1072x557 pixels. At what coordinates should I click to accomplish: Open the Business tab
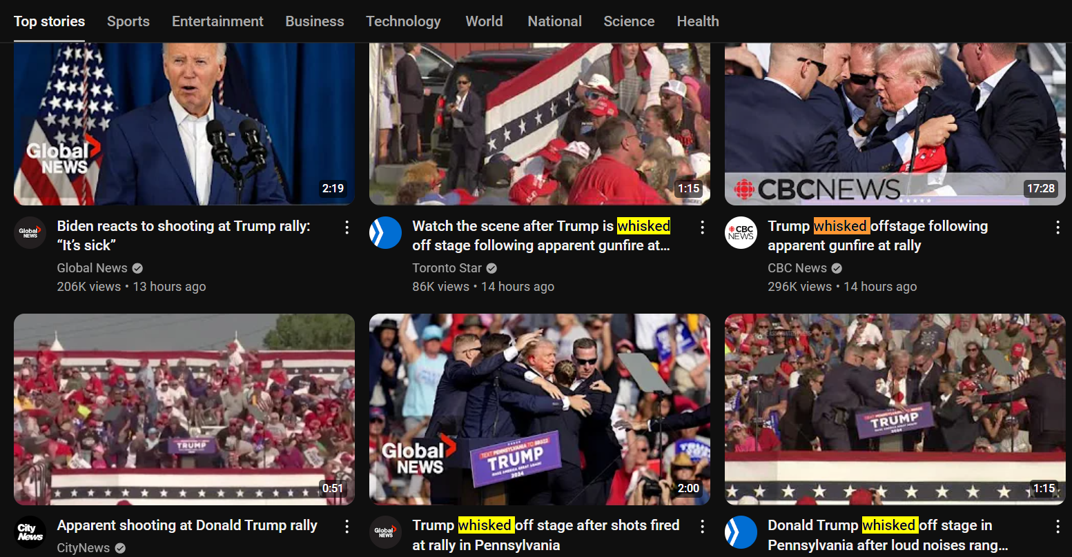(x=315, y=21)
